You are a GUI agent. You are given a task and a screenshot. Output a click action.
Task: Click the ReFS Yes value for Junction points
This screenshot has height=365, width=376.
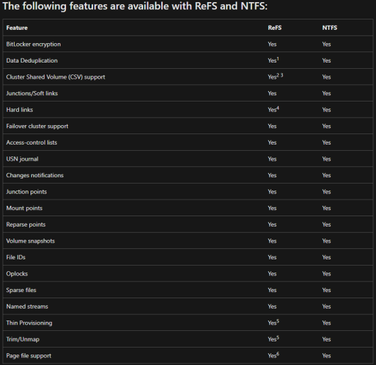(272, 192)
